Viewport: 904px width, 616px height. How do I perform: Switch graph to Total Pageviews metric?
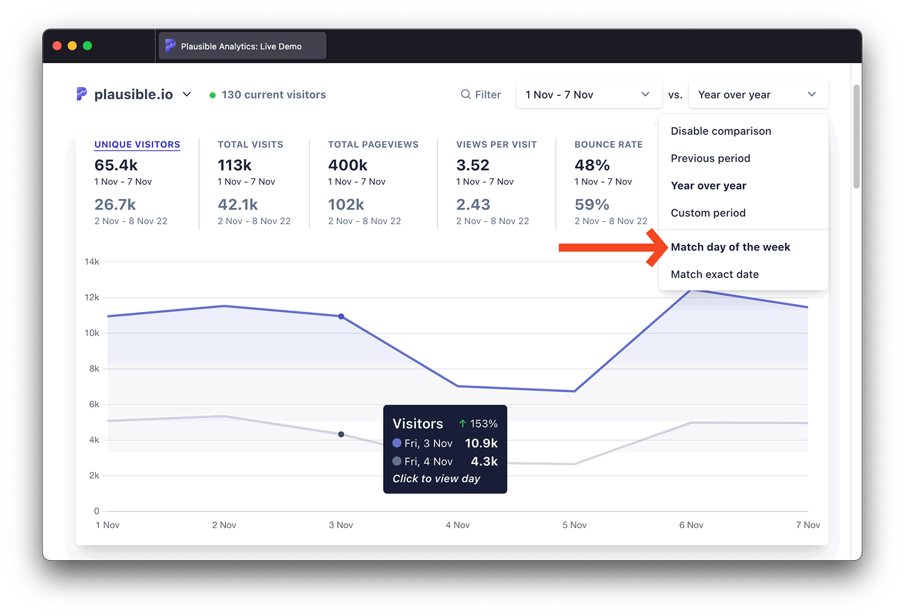click(x=373, y=145)
